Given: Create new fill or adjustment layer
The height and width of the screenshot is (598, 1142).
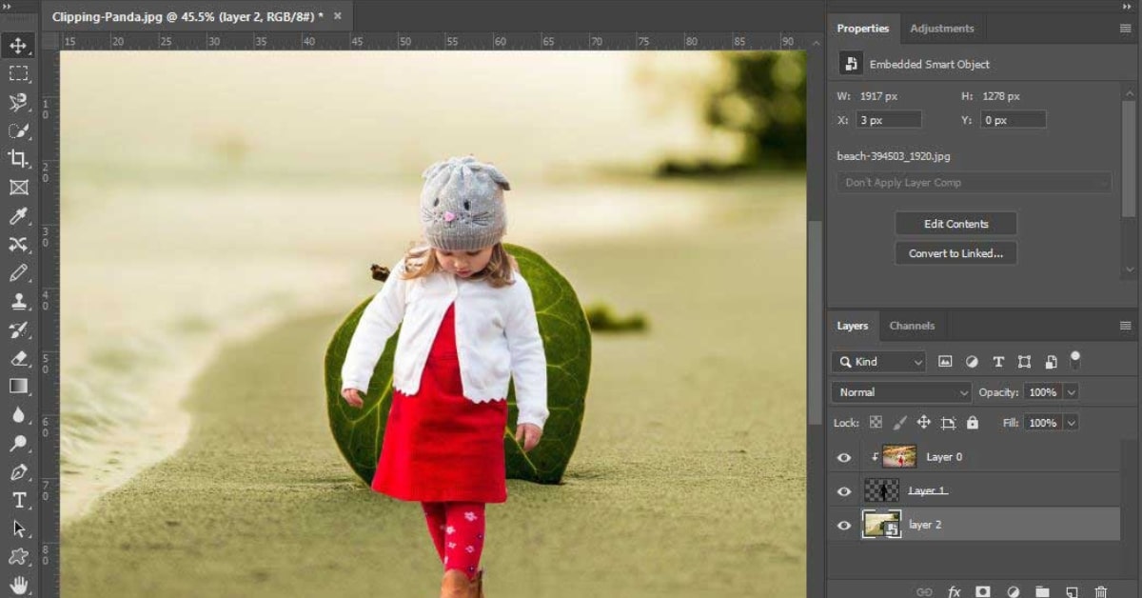Looking at the screenshot, I should (1013, 591).
